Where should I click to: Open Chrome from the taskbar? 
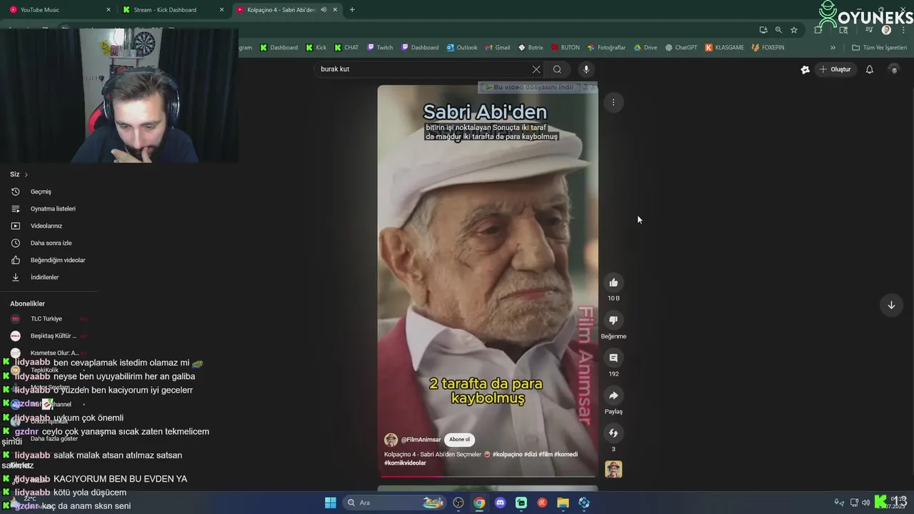click(479, 503)
